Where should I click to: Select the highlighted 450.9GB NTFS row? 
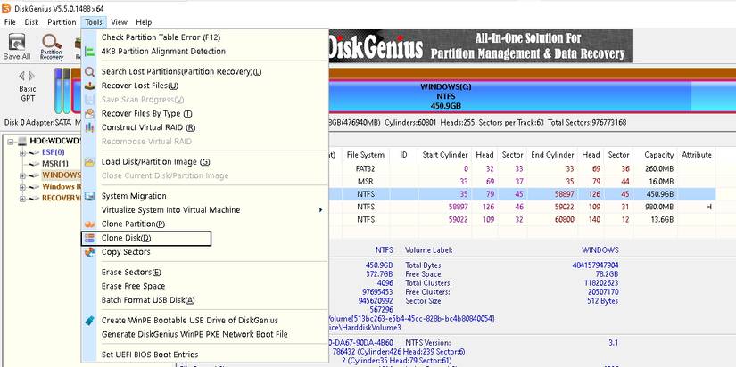point(522,194)
